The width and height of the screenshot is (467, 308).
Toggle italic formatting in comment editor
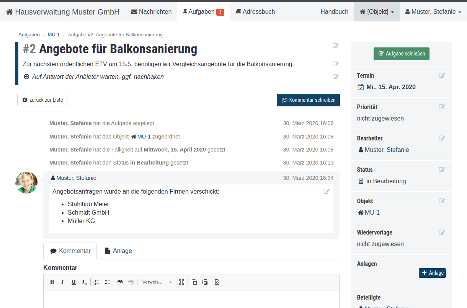[x=62, y=282]
